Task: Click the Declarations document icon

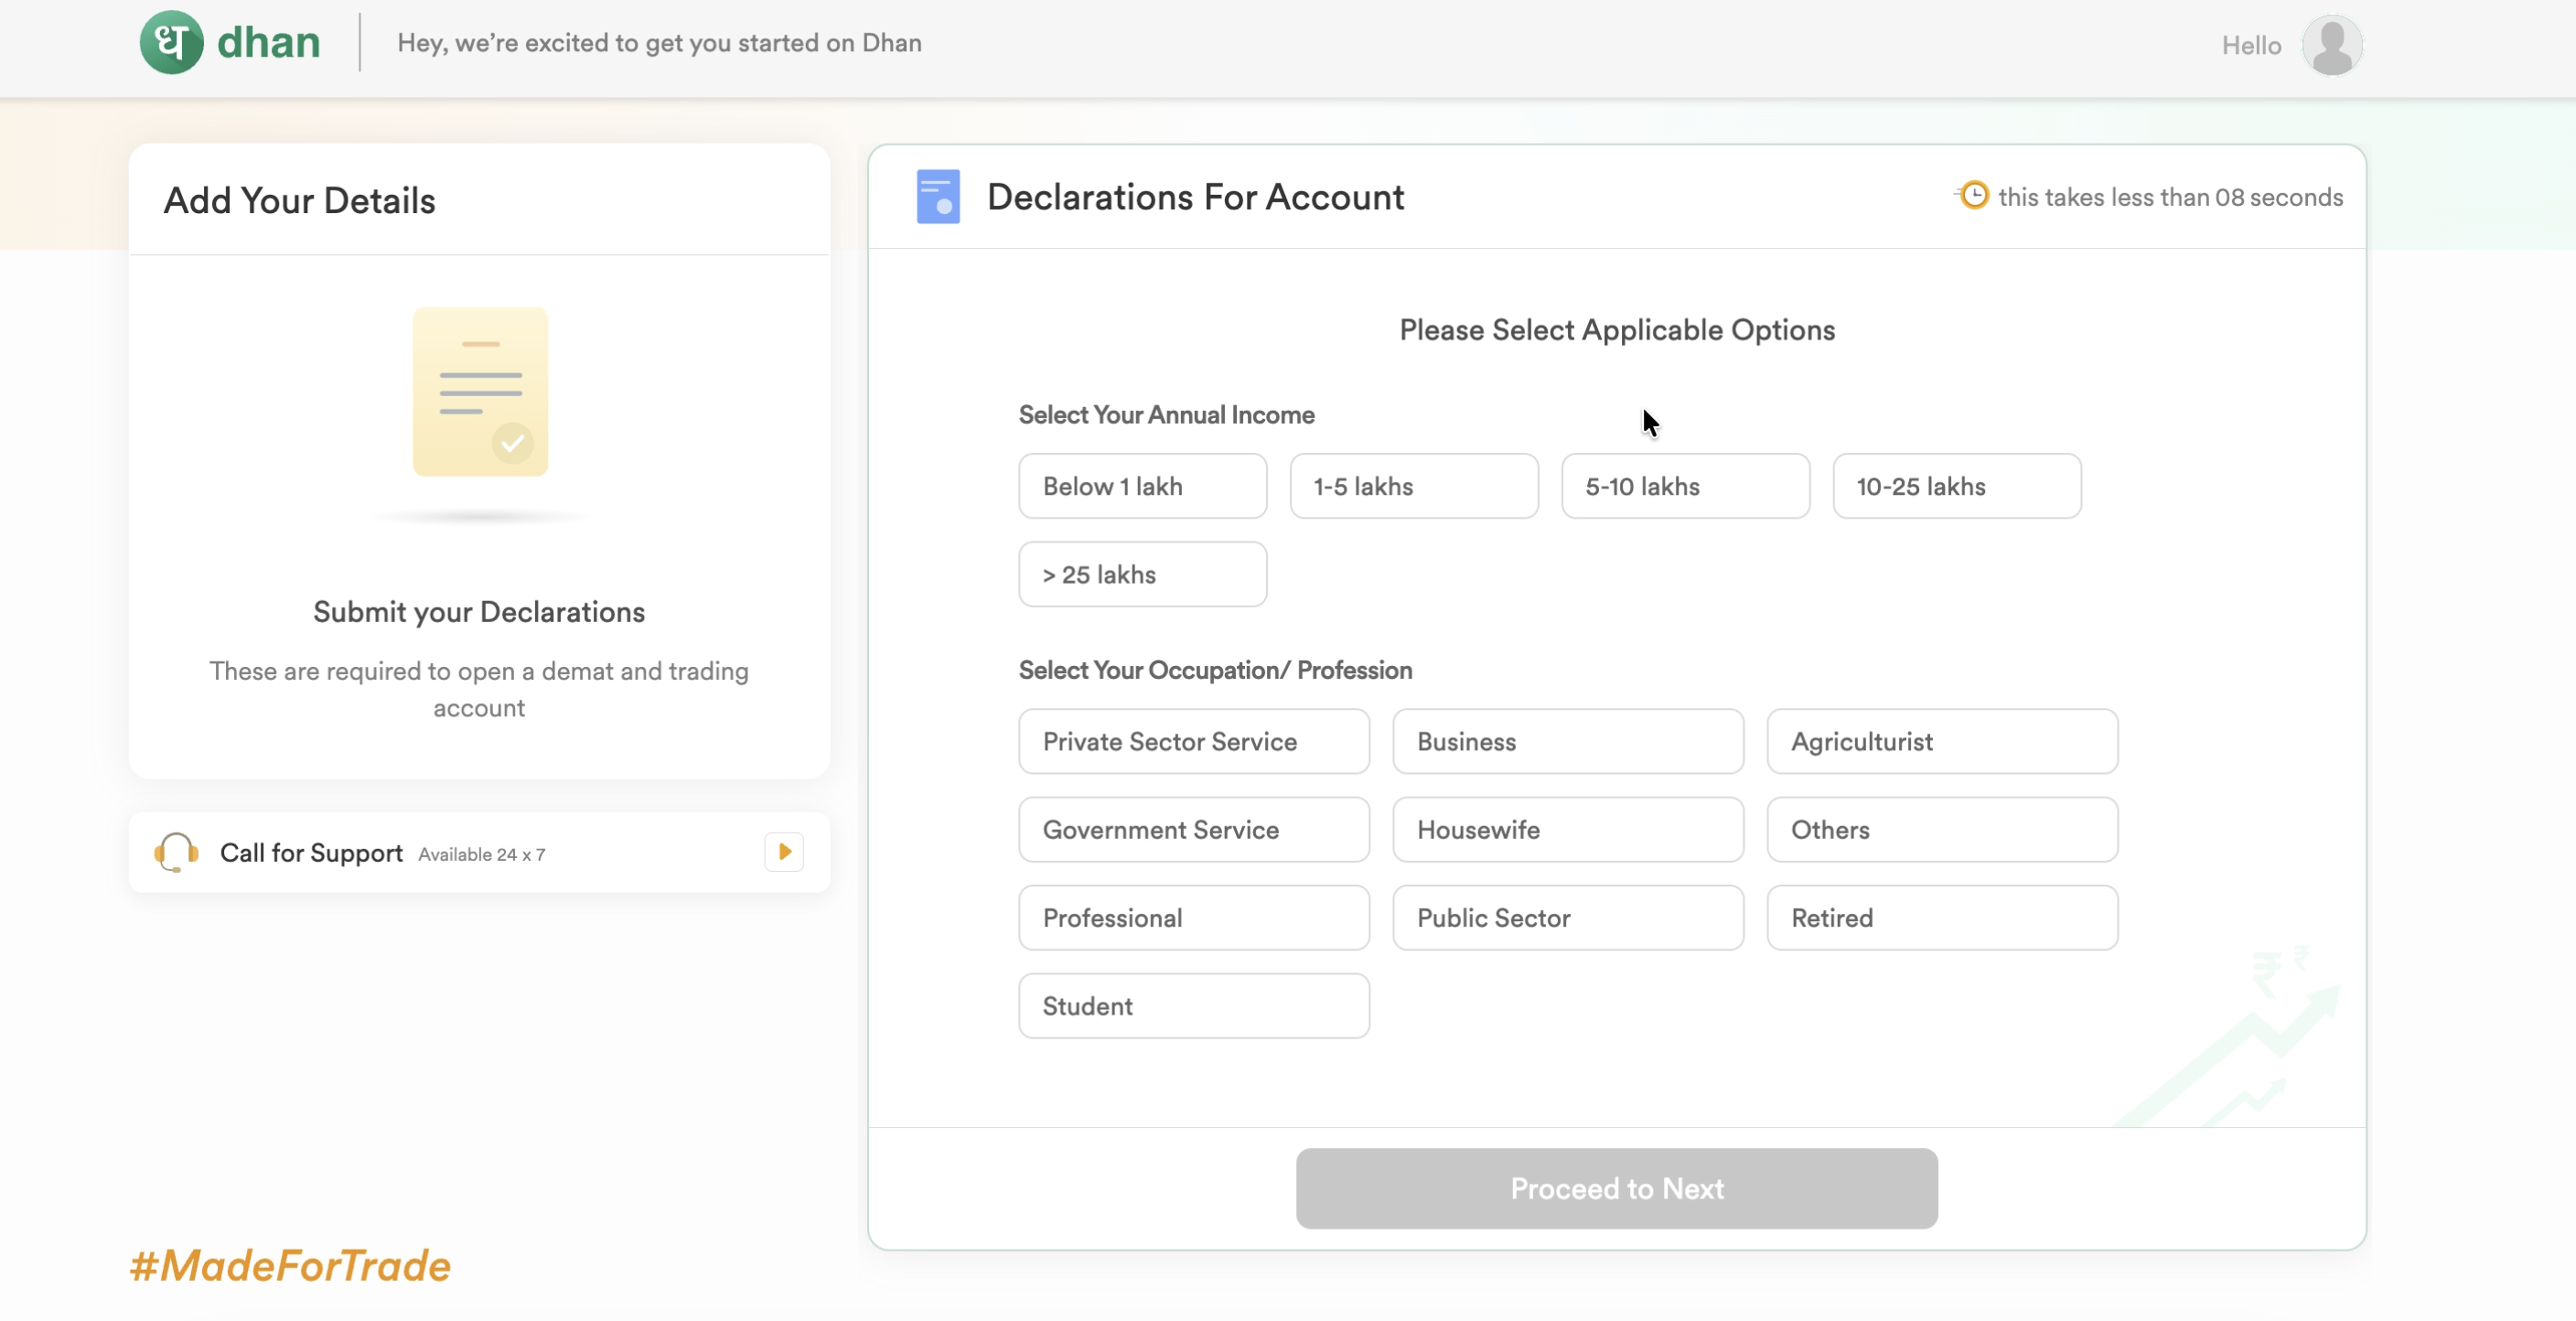Action: pyautogui.click(x=937, y=196)
